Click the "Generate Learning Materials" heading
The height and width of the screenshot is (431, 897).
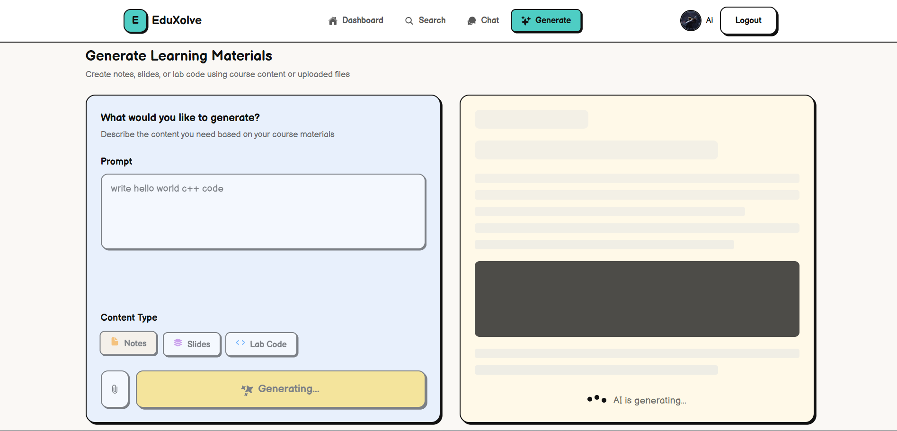pyautogui.click(x=179, y=56)
